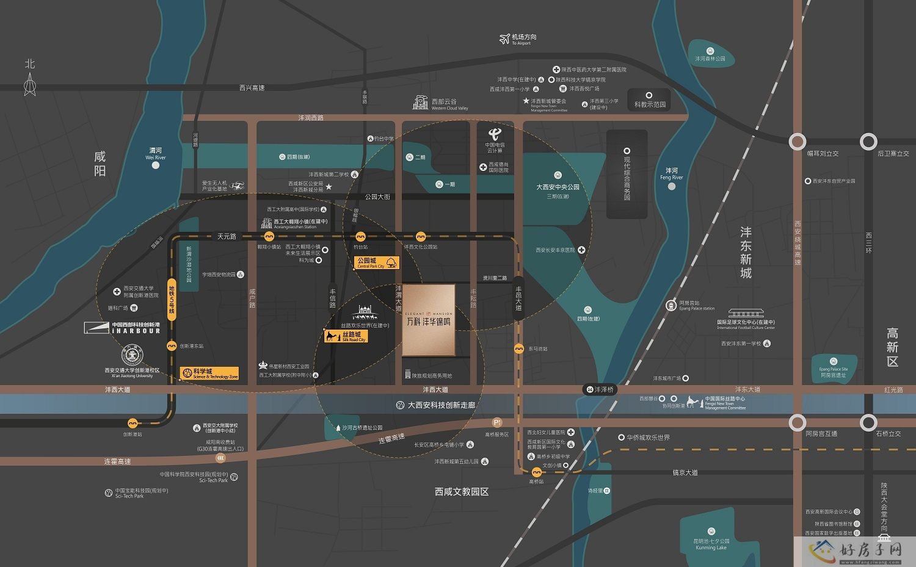Click the 东马坊站 metro station icon
This screenshot has height=567, width=916.
pos(519,349)
